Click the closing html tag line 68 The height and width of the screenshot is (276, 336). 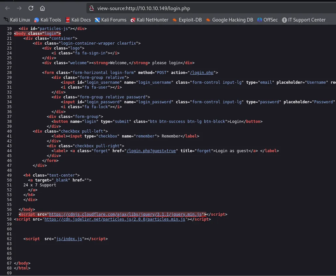(22, 268)
